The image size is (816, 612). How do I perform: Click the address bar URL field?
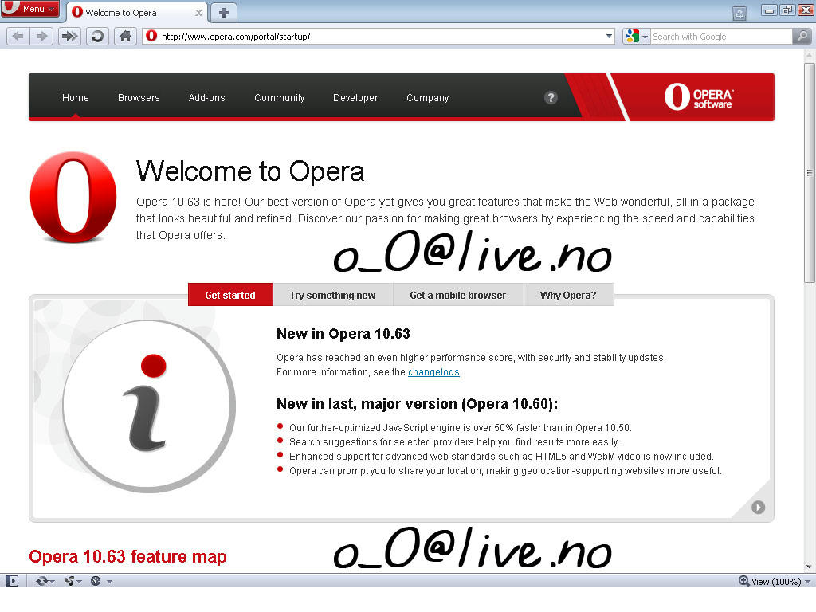tap(380, 37)
